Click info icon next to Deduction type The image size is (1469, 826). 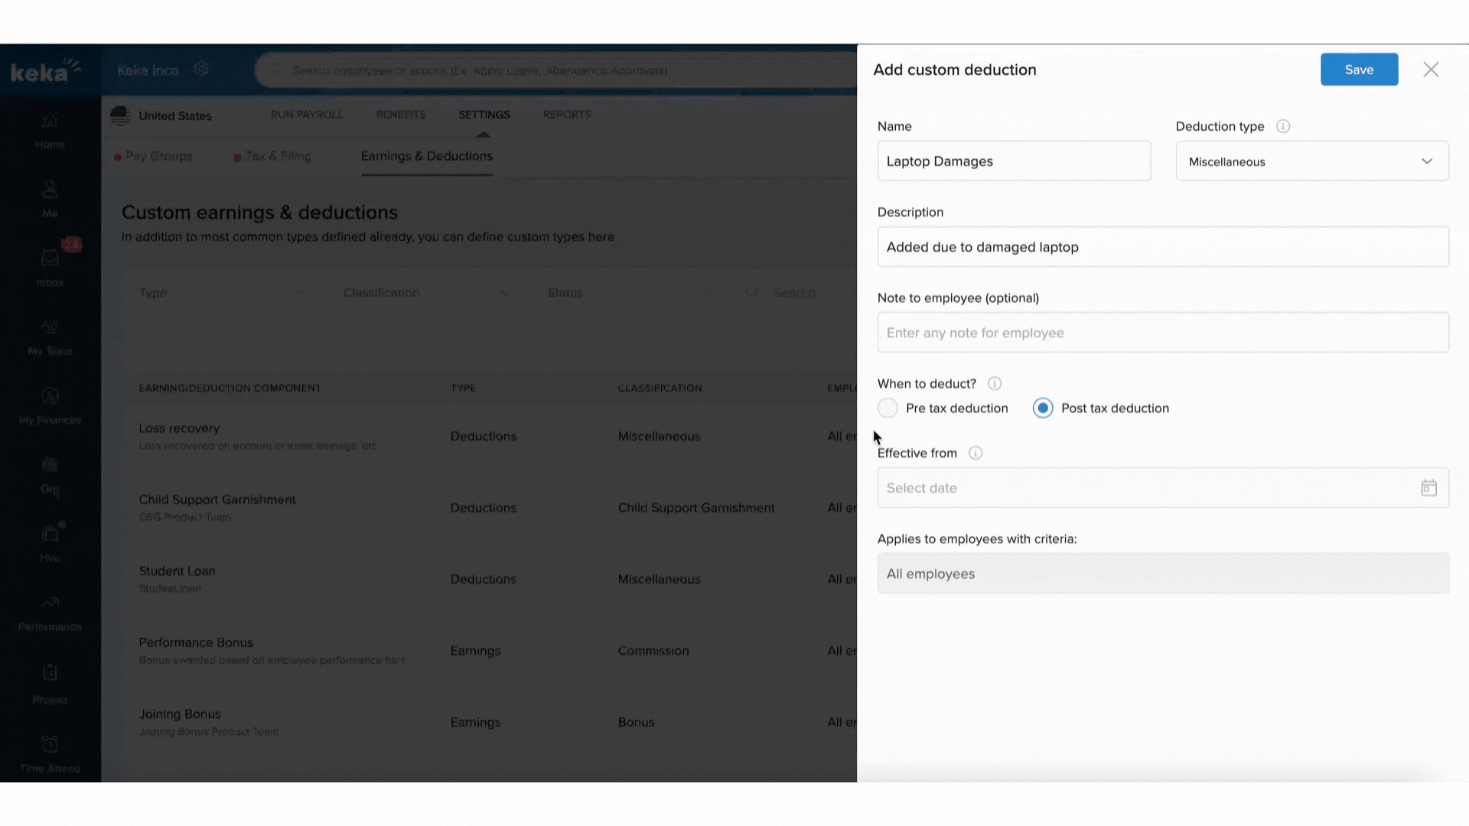(1283, 126)
